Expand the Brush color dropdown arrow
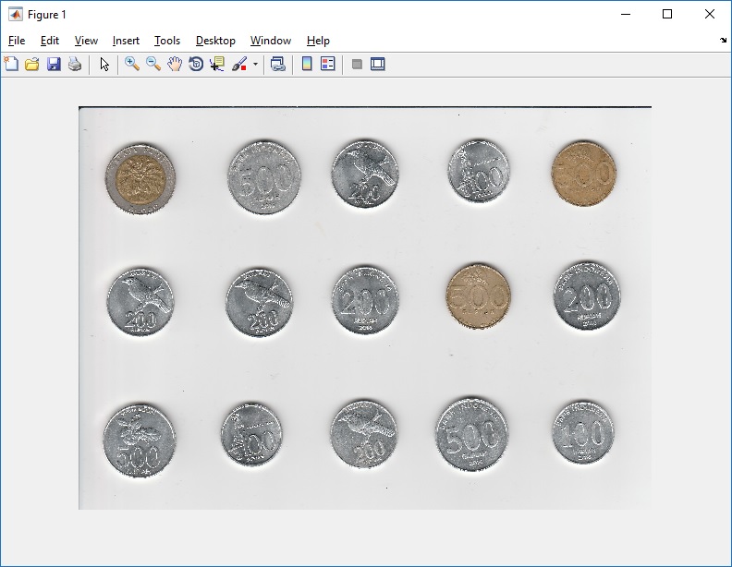Screen dimensions: 732x567 (x=255, y=65)
